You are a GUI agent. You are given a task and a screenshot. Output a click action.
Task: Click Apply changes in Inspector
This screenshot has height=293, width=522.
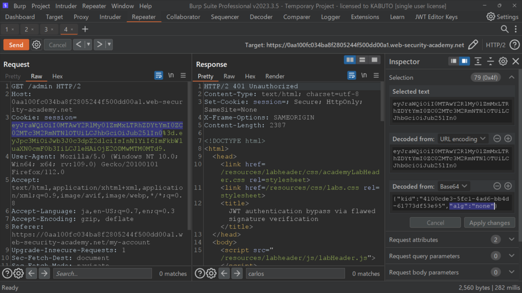tap(489, 223)
